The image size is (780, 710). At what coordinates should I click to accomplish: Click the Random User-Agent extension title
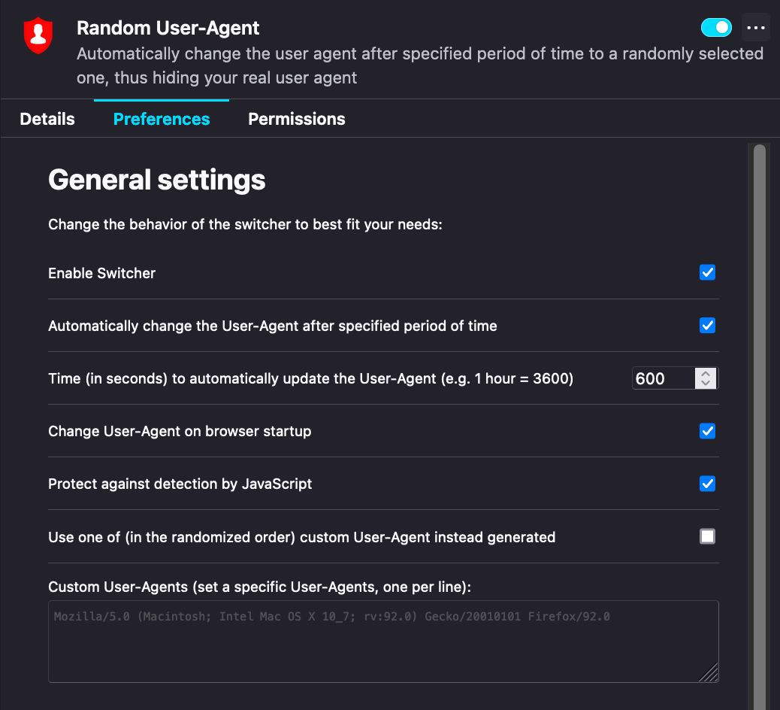(x=168, y=29)
